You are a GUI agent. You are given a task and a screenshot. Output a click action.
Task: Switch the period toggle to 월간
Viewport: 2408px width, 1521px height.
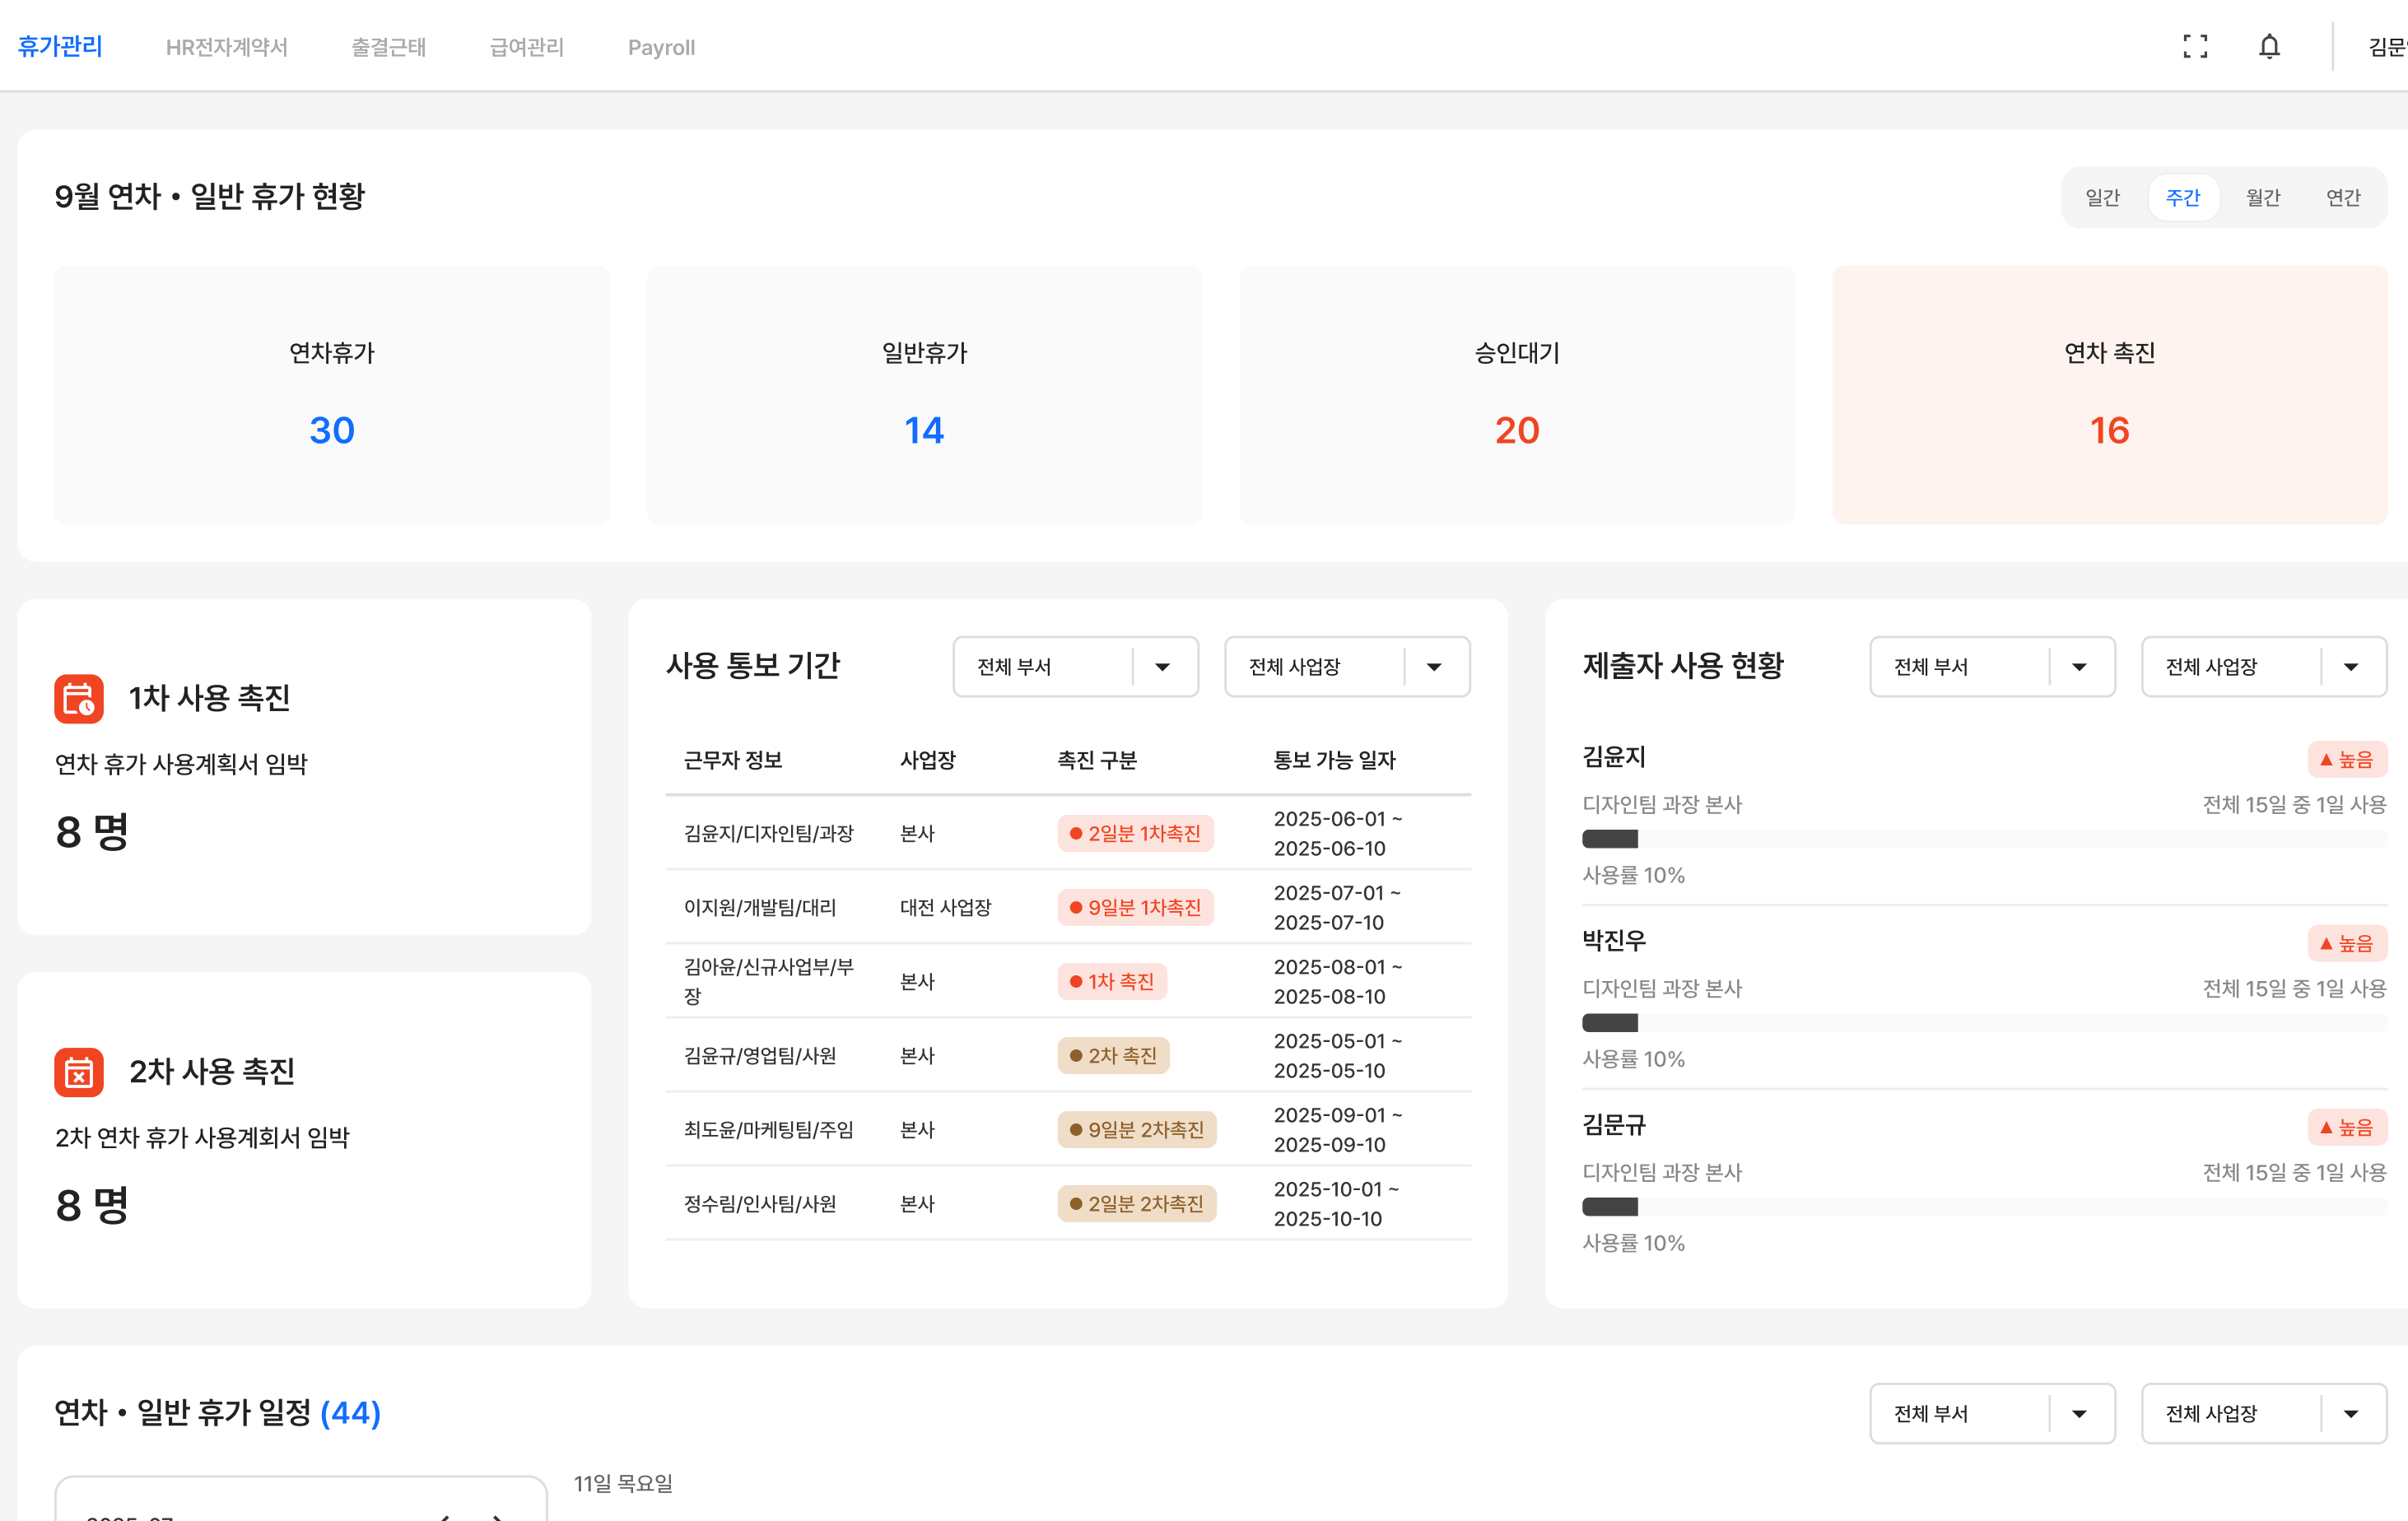tap(2263, 197)
